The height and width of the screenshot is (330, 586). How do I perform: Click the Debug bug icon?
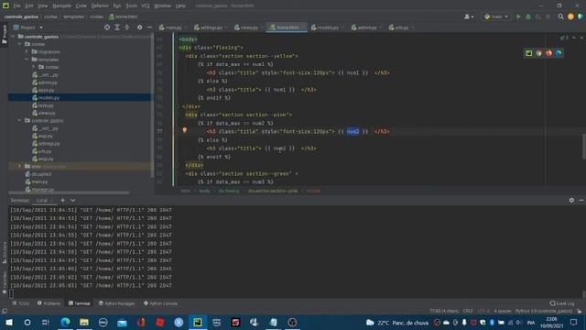pyautogui.click(x=528, y=16)
